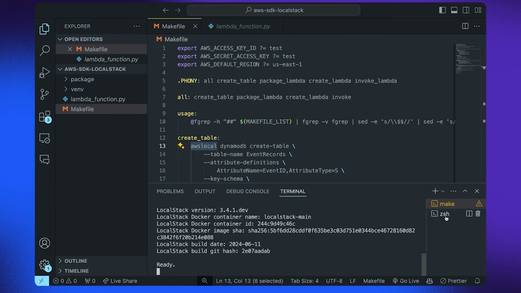Open remote window indicator in status bar

point(42,281)
